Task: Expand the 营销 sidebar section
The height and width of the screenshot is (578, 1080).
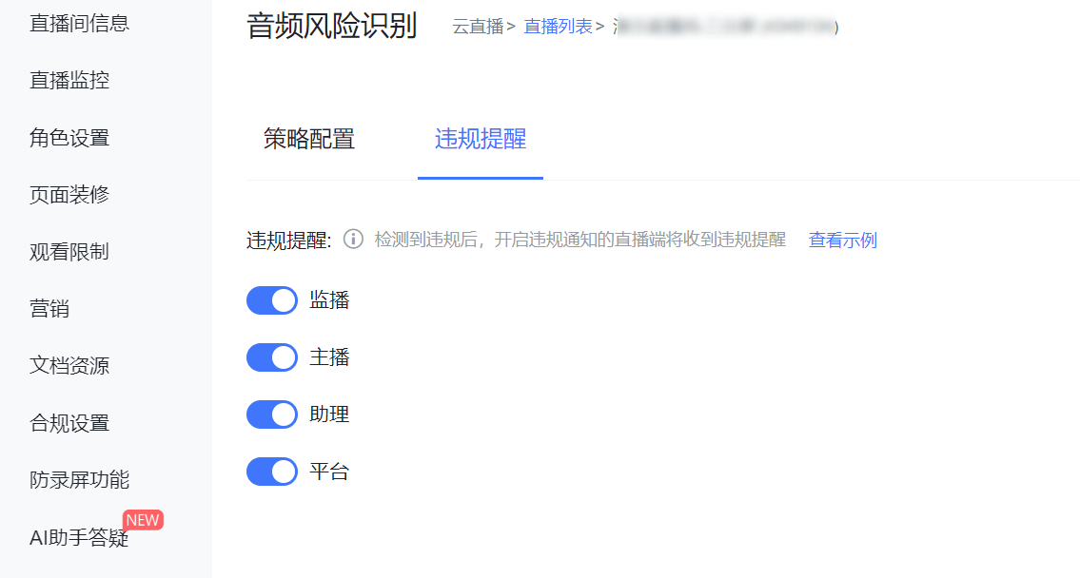Action: (x=49, y=309)
